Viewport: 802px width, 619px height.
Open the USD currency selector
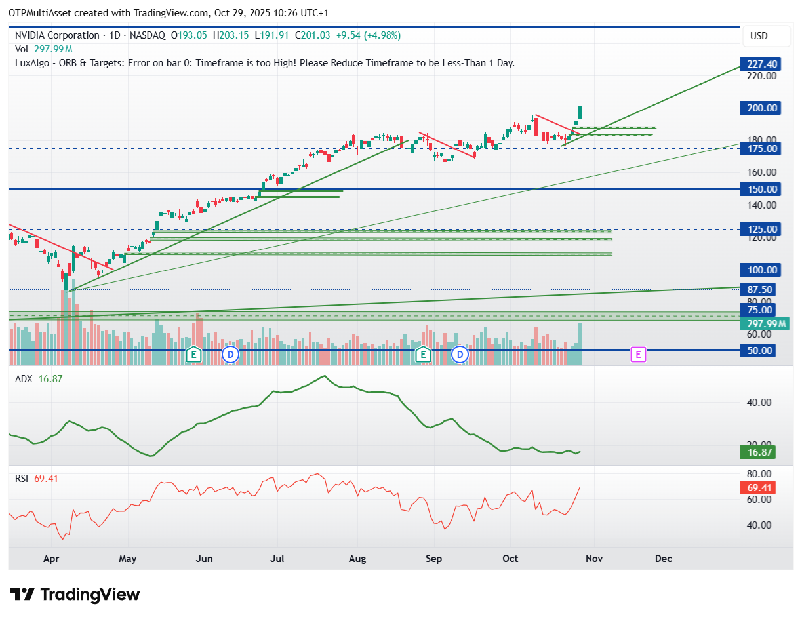(x=758, y=36)
